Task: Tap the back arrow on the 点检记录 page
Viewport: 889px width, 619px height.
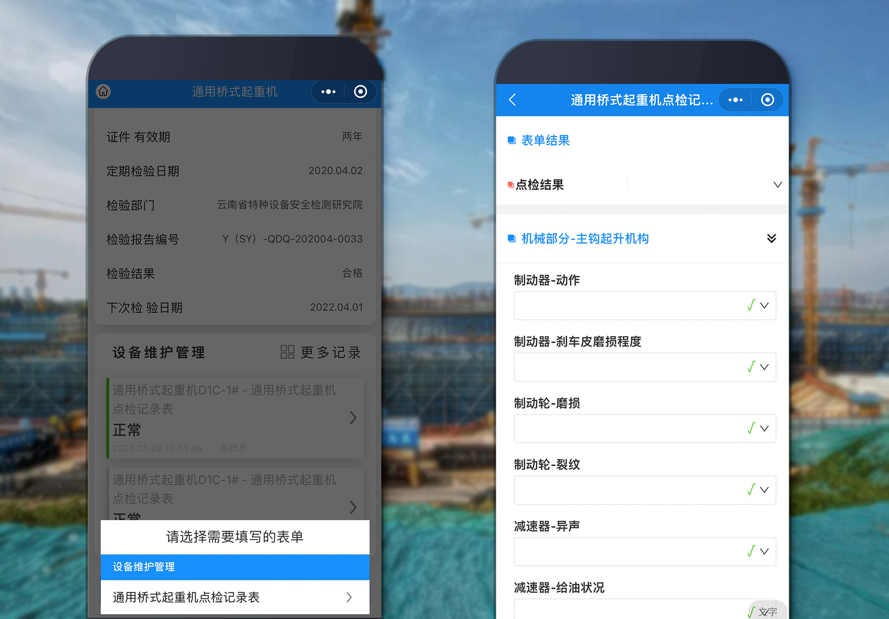Action: (x=512, y=100)
